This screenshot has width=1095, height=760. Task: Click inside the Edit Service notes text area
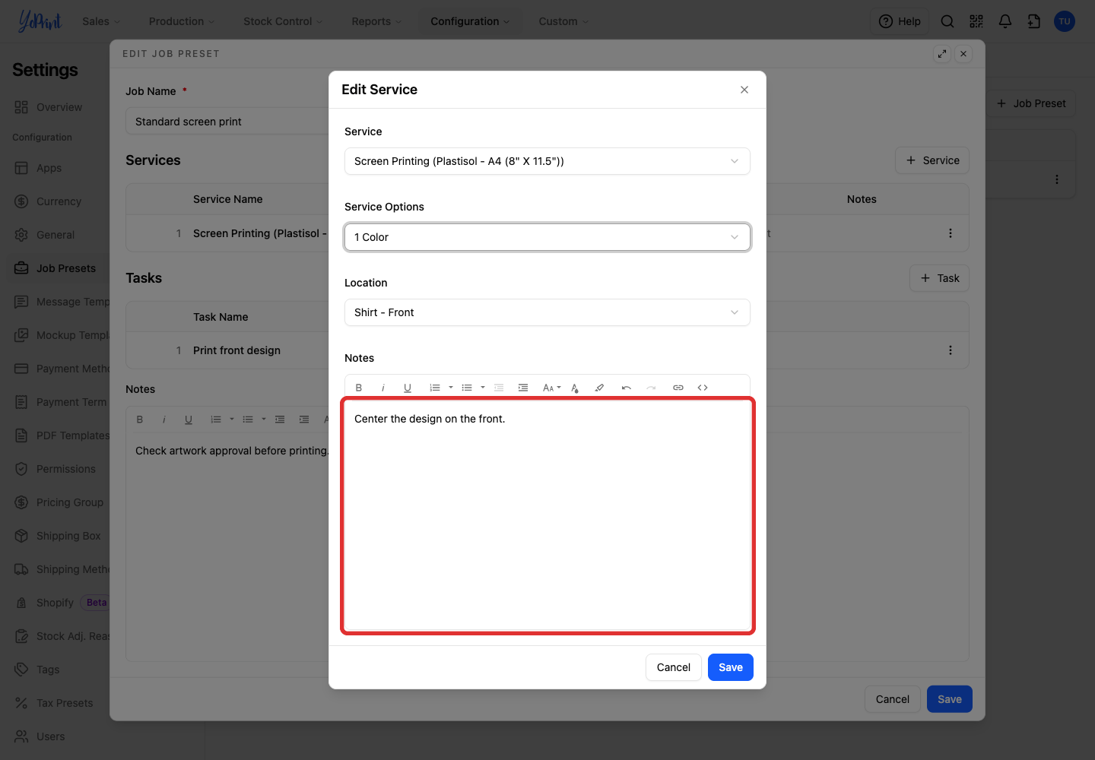(x=547, y=516)
